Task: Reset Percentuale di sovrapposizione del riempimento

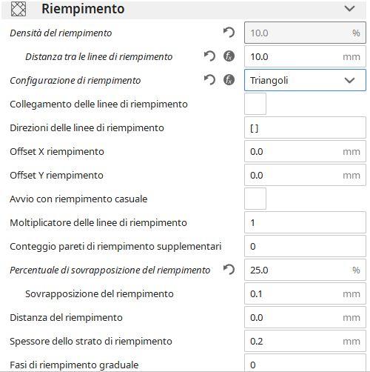Action: (x=229, y=270)
